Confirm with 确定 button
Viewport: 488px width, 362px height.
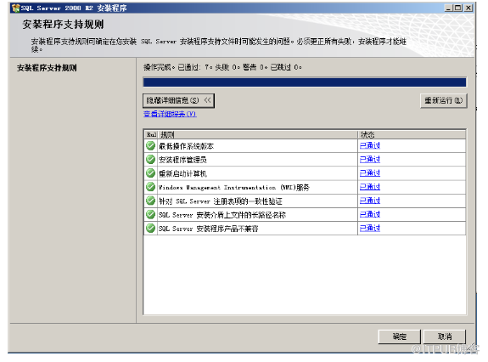(x=399, y=337)
